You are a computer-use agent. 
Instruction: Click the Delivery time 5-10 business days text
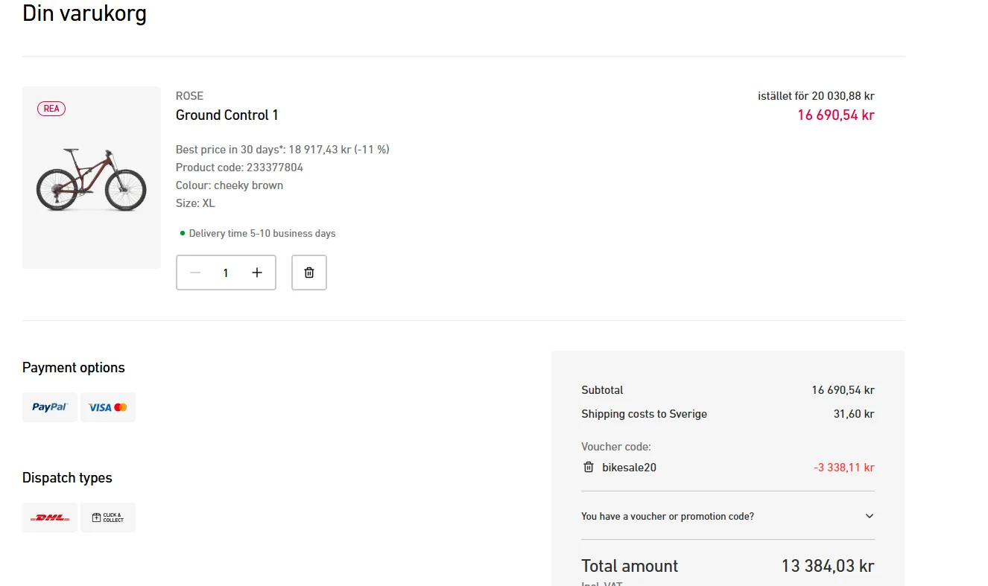[x=262, y=234]
